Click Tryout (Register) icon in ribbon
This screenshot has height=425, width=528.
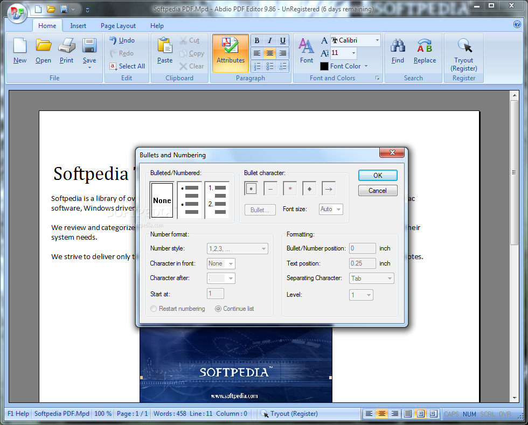tap(464, 45)
